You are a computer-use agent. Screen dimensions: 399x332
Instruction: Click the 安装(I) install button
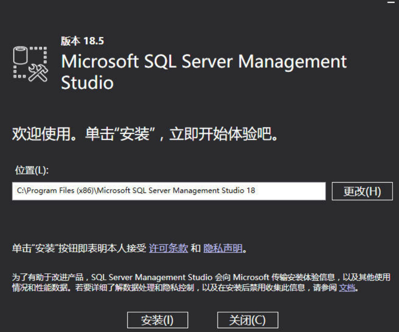157,320
